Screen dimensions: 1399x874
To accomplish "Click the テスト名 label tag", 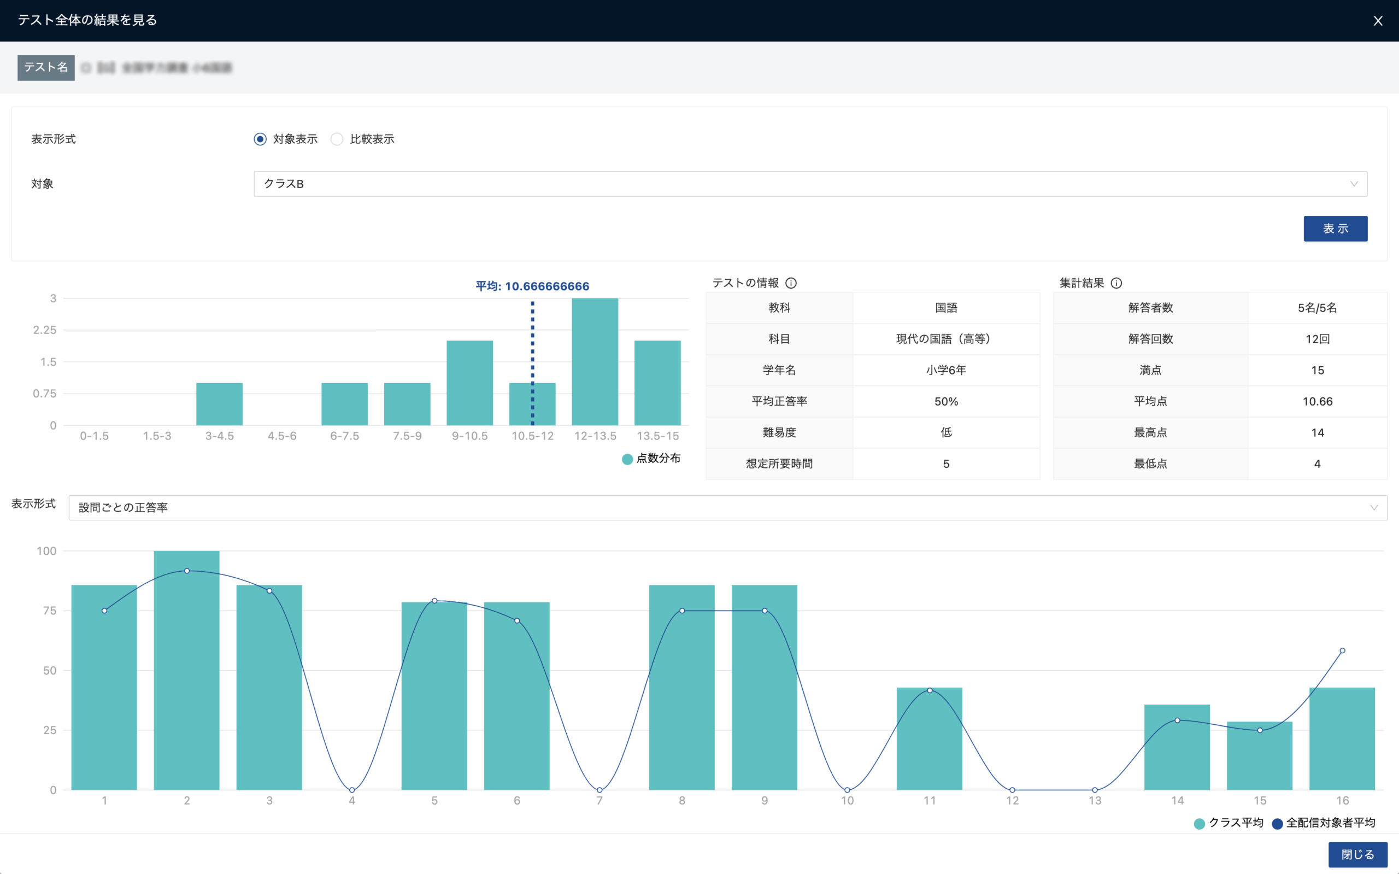I will (x=46, y=68).
